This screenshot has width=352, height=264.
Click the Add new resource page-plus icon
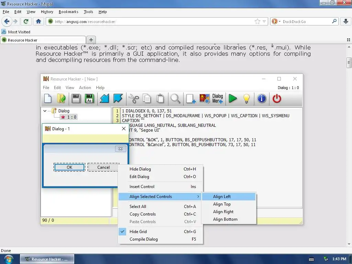pos(191,99)
